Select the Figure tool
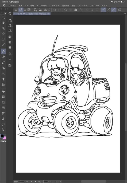This screenshot has width=127, height=183. click(3, 102)
